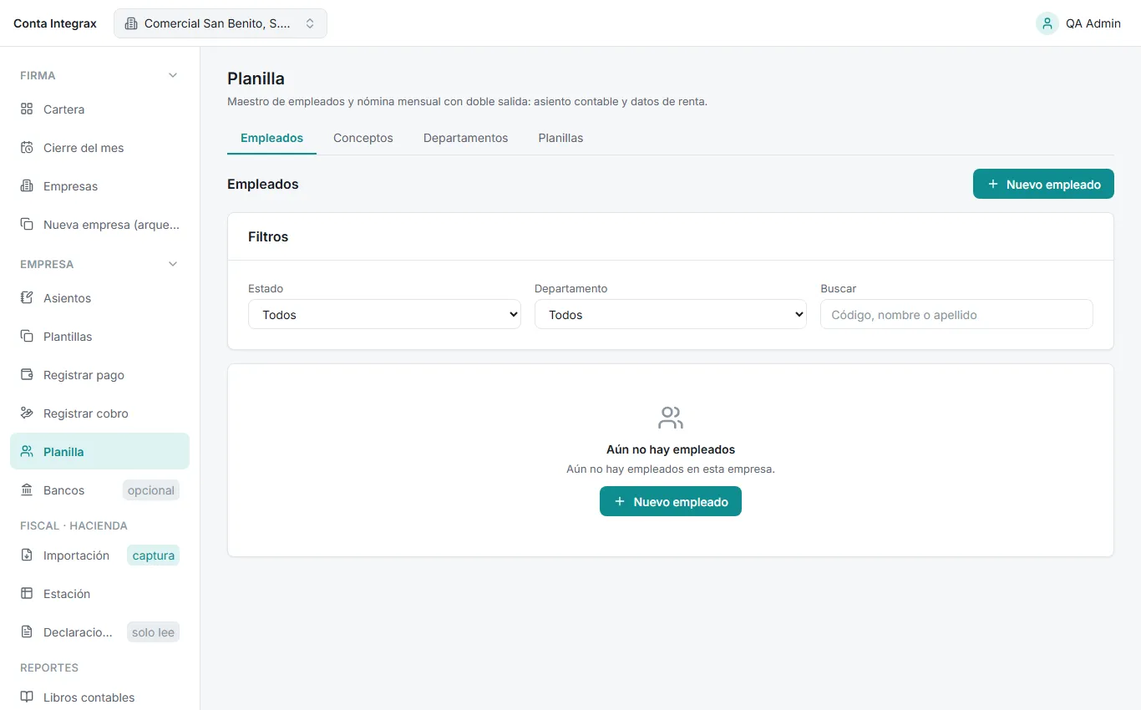Click the building icon in company selector

click(x=131, y=23)
